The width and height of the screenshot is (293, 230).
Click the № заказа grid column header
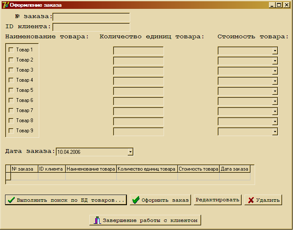tap(24, 169)
